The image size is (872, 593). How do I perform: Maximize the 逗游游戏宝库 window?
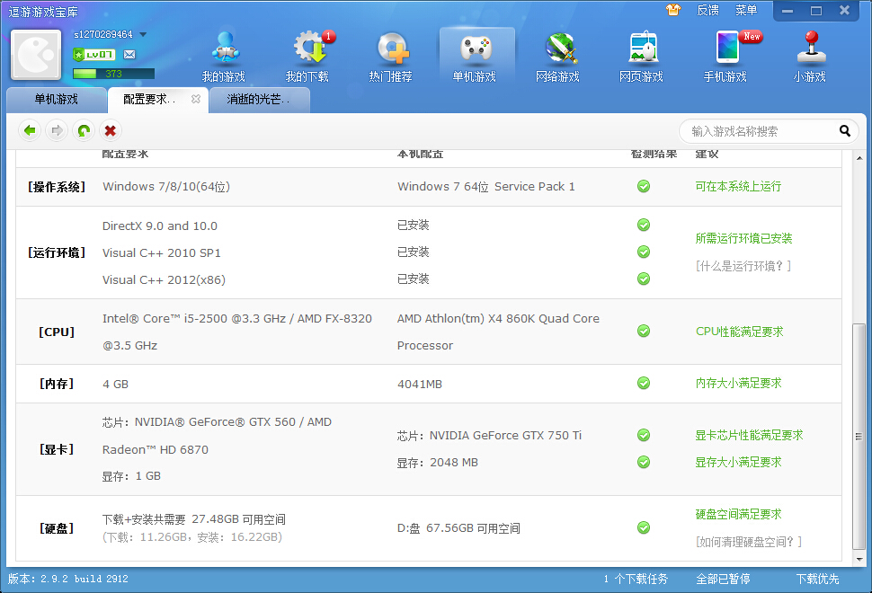point(816,11)
